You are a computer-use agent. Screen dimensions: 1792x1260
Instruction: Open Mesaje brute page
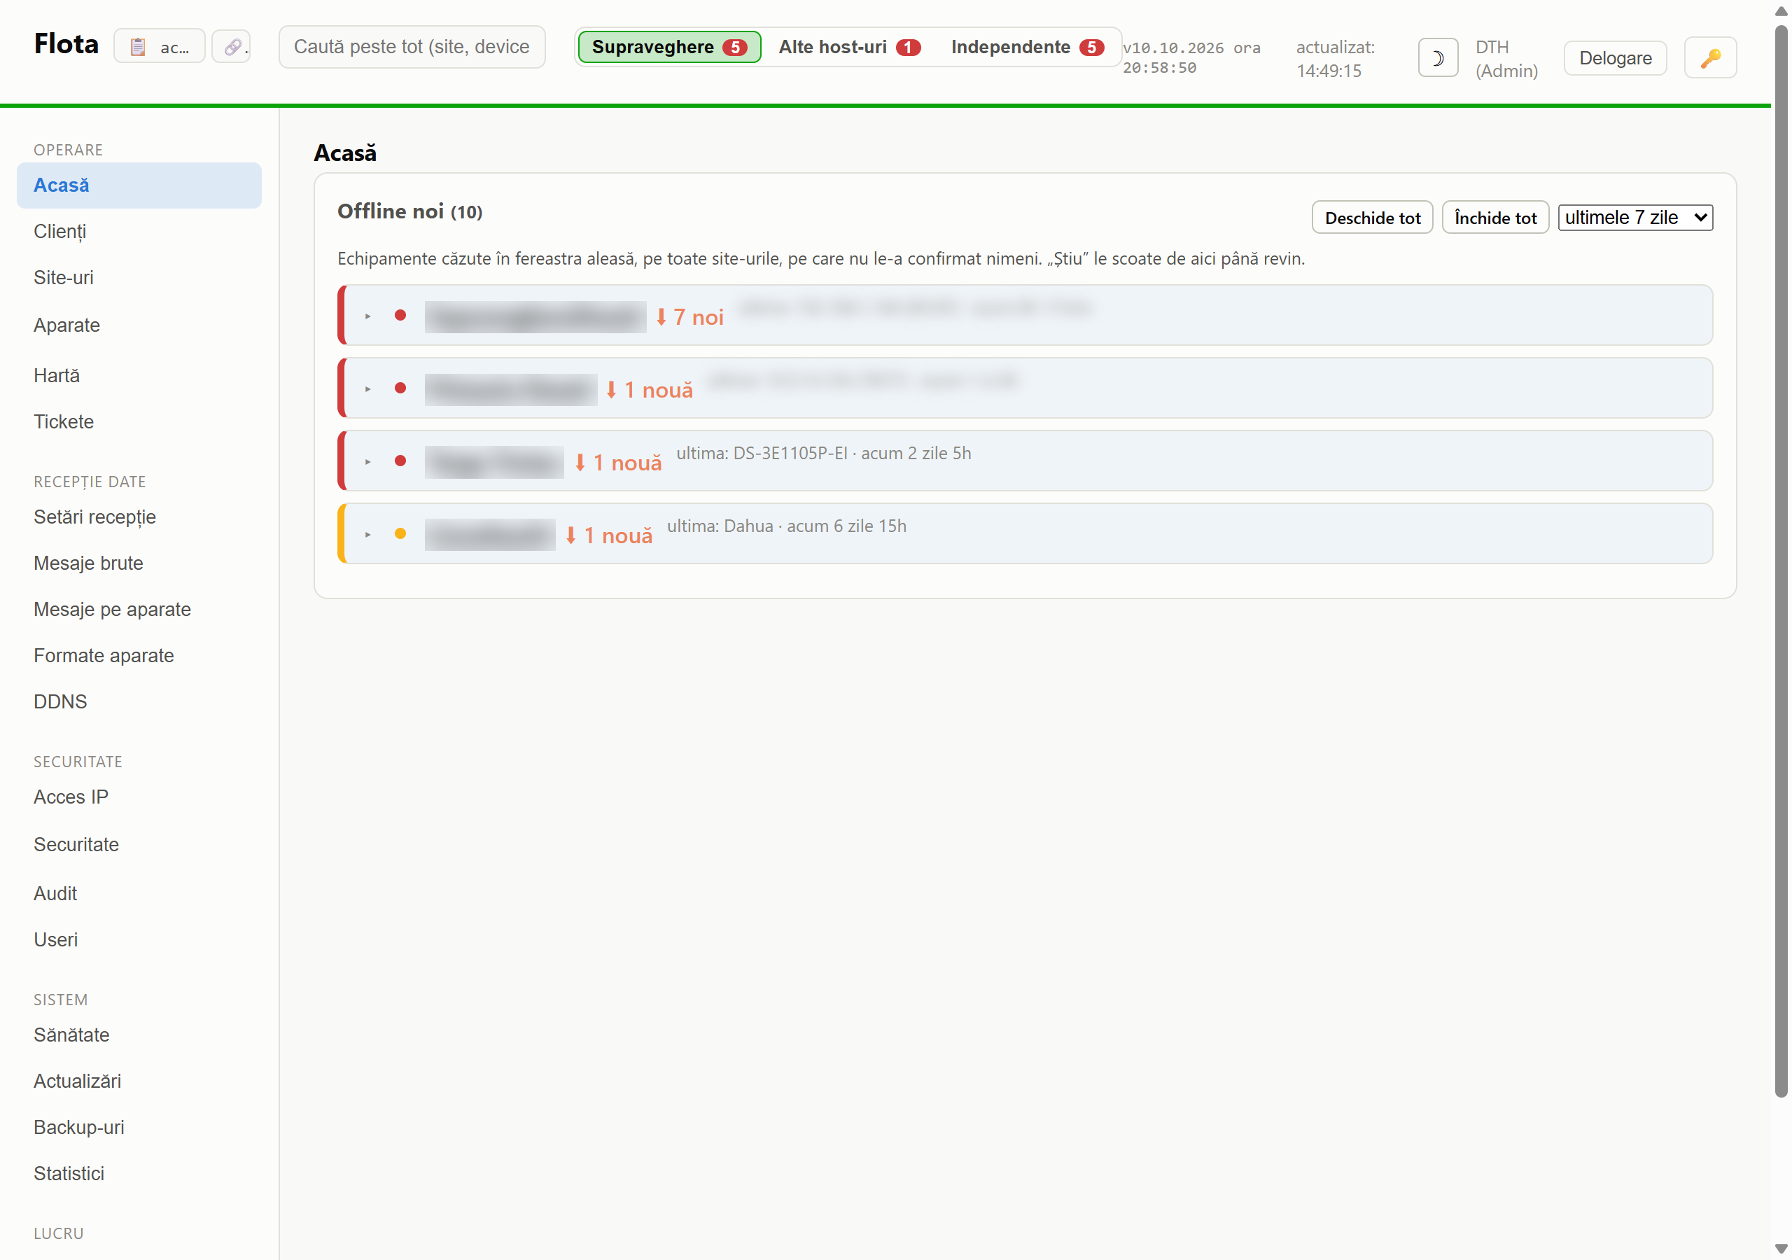pyautogui.click(x=139, y=563)
